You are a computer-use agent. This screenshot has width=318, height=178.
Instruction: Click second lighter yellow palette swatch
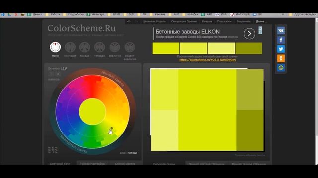click(x=193, y=48)
